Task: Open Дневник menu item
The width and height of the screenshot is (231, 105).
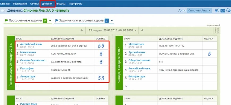Action: pyautogui.click(x=47, y=4)
